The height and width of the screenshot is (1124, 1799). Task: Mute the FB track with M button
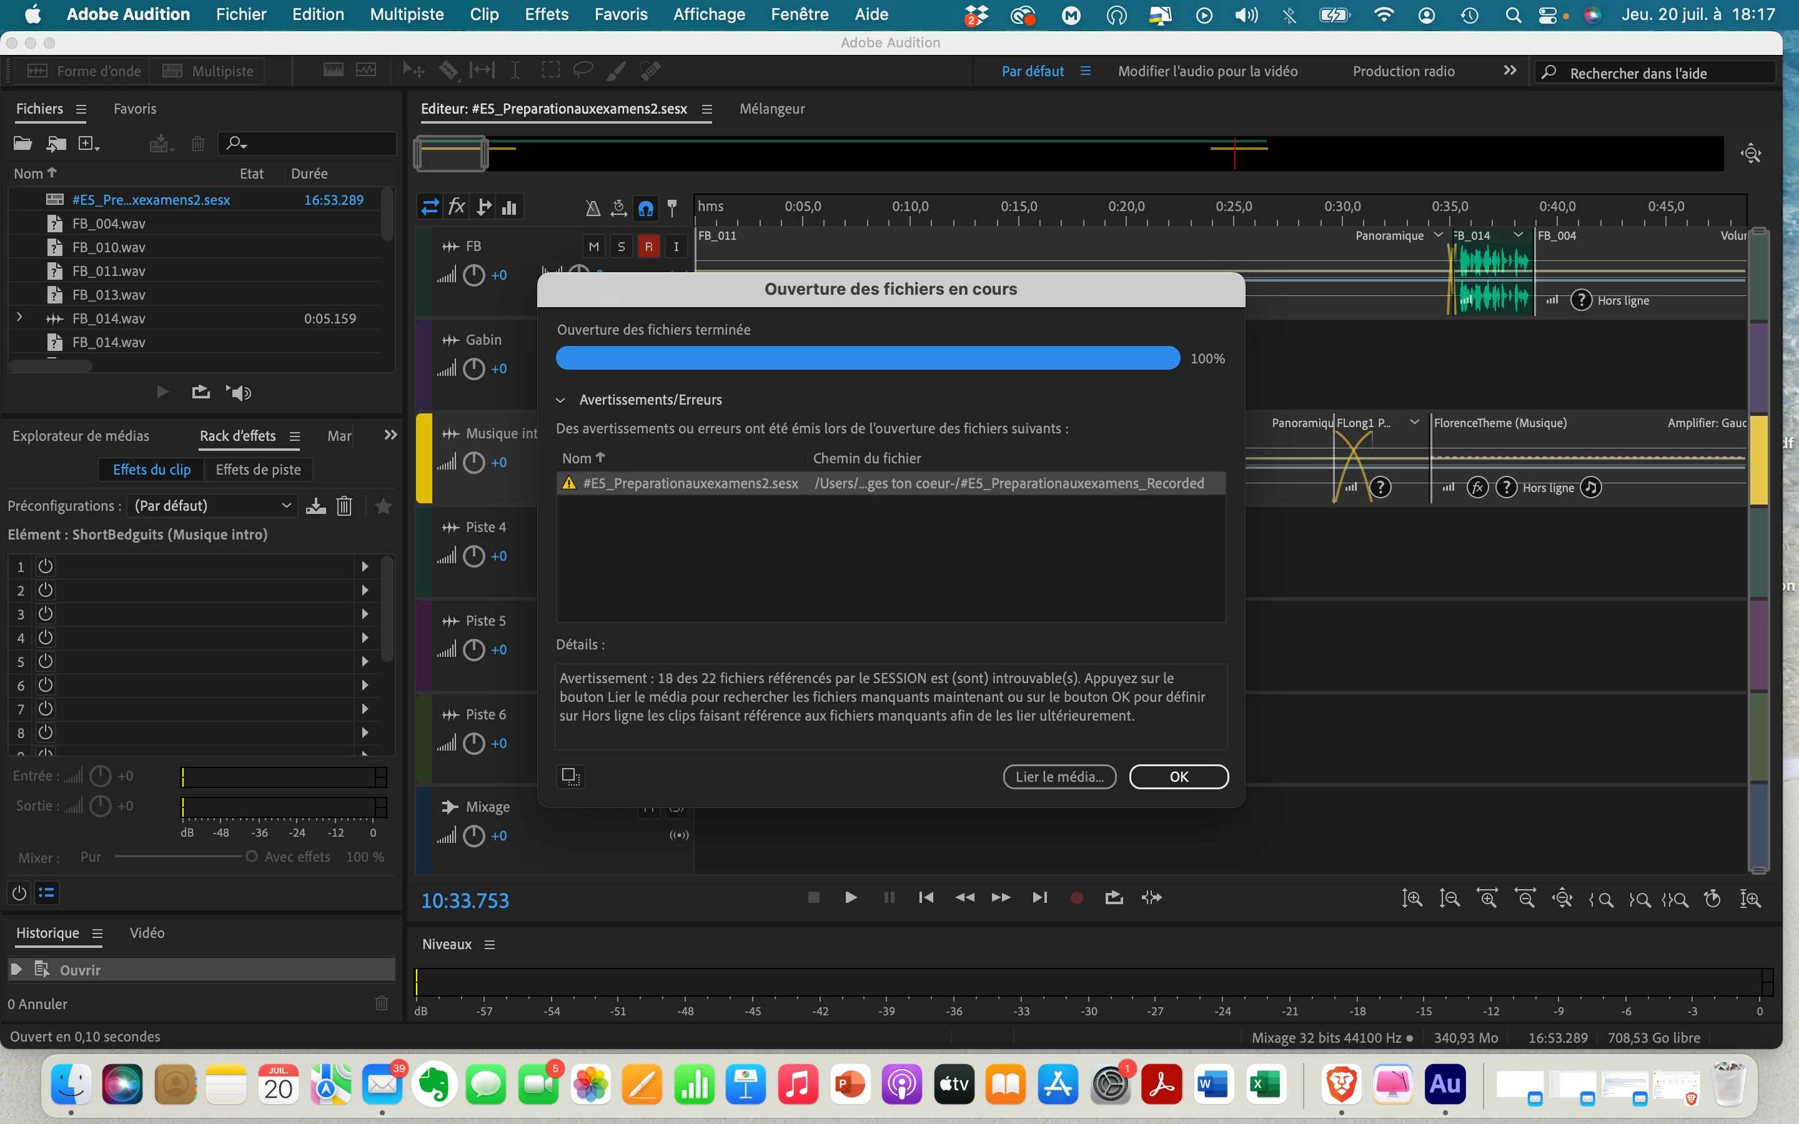point(593,246)
